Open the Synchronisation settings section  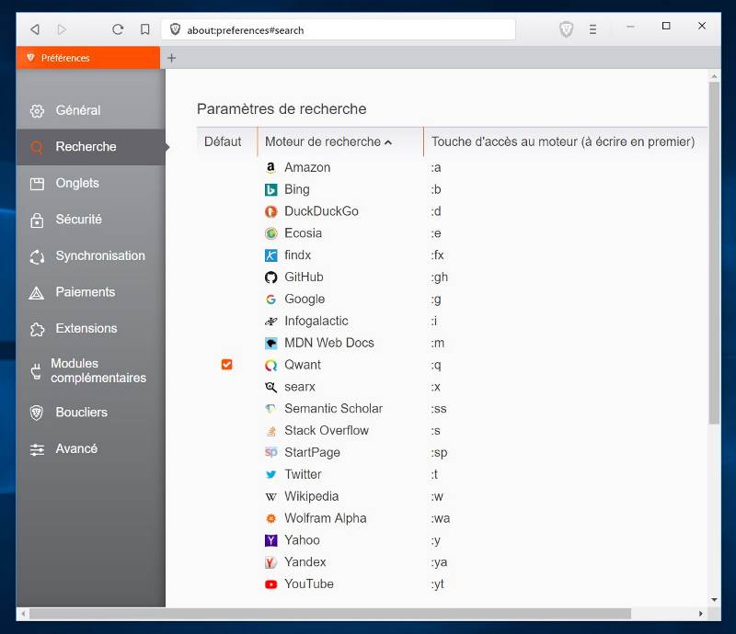coord(90,256)
